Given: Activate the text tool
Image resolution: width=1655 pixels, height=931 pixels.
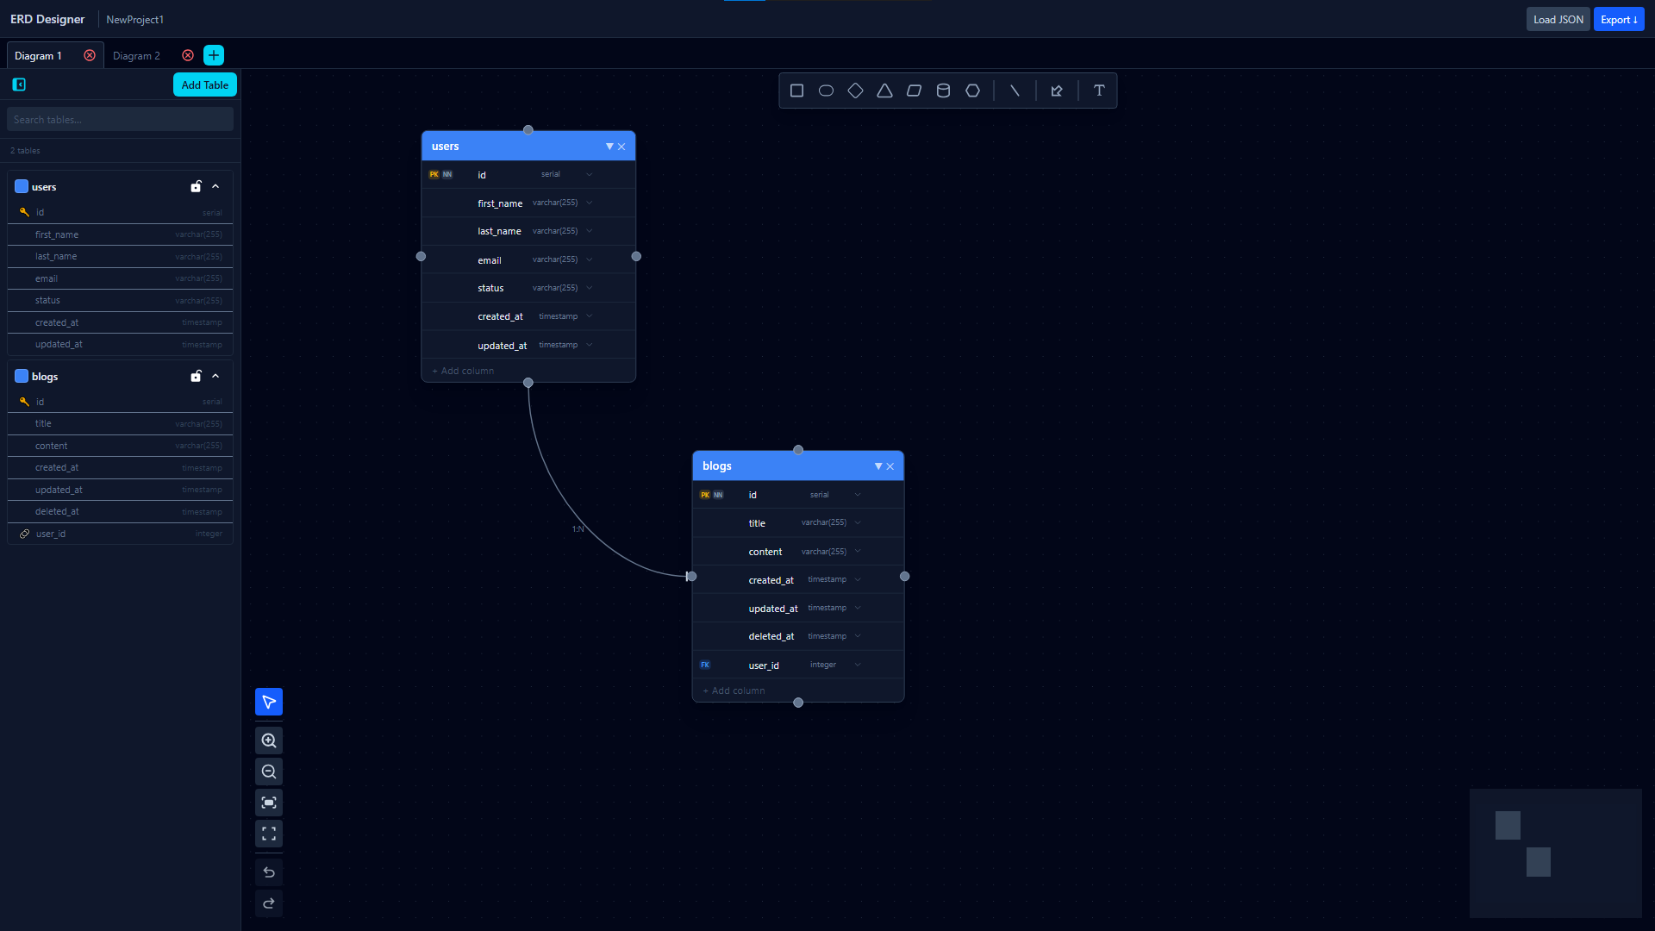Looking at the screenshot, I should pos(1099,91).
